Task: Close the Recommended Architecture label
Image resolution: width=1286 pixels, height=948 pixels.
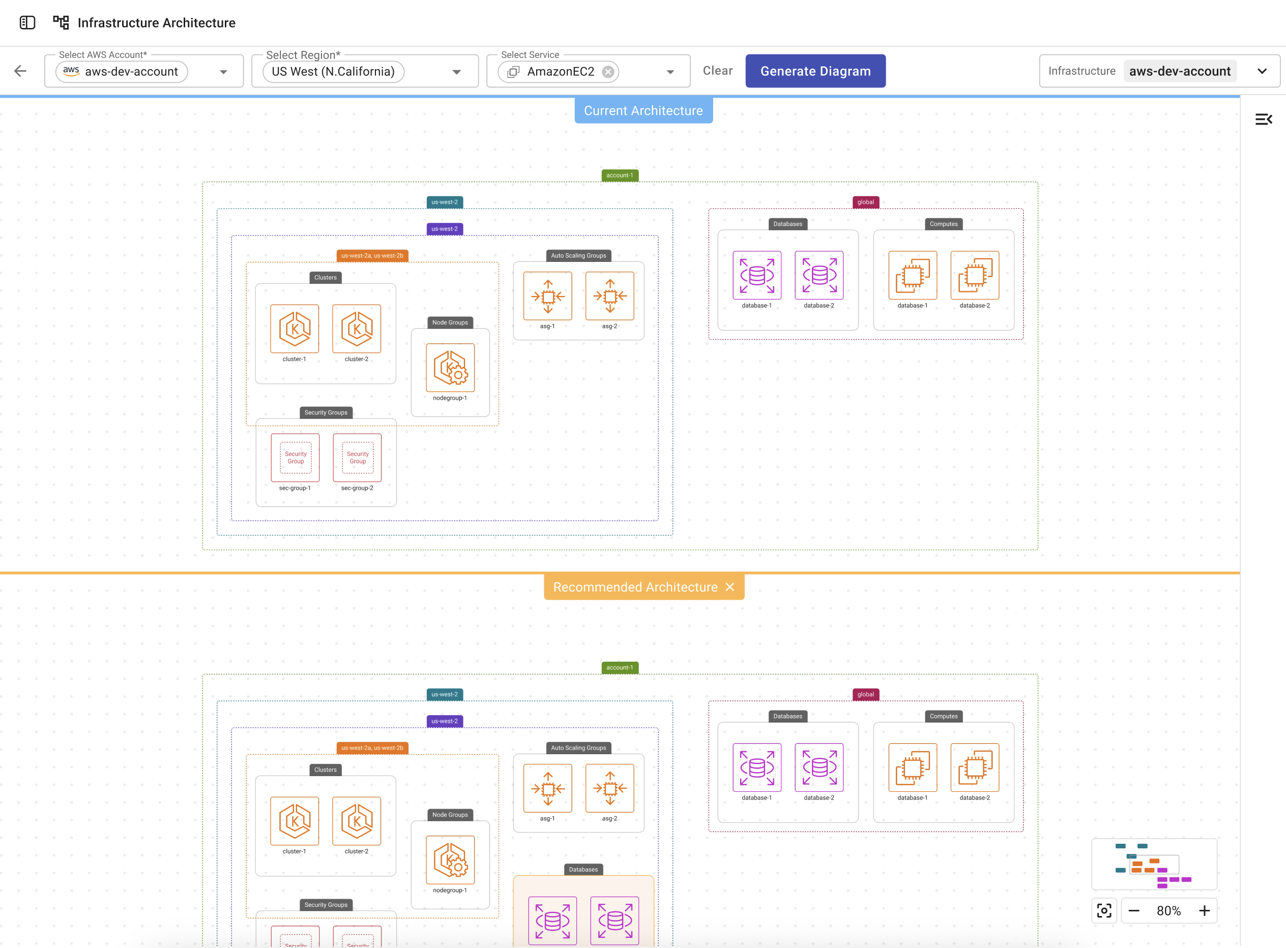Action: point(730,587)
